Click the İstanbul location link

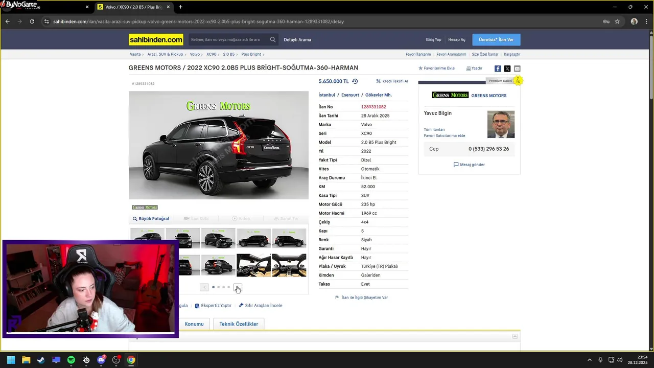[x=326, y=95]
